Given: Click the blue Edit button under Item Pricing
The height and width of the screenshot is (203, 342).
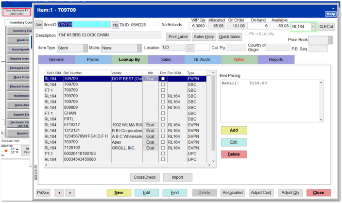Looking at the screenshot, I should [234, 142].
